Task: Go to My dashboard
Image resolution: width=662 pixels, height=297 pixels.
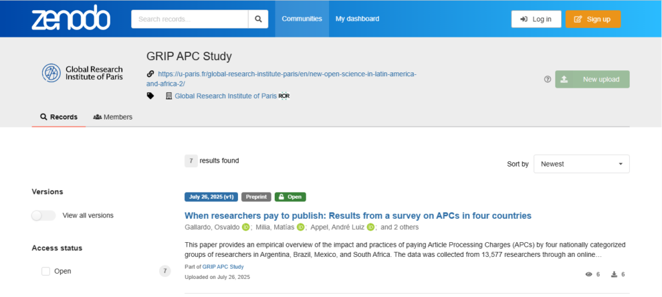Action: pyautogui.click(x=357, y=19)
